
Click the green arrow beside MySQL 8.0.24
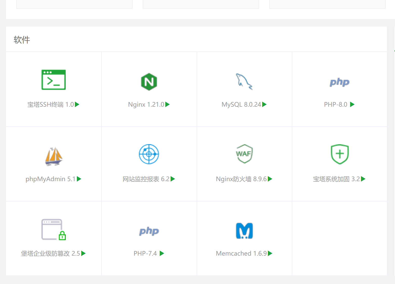pos(264,104)
